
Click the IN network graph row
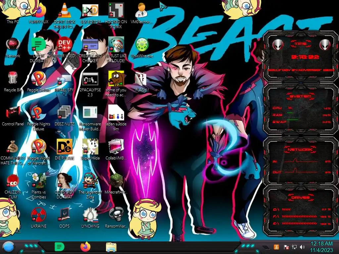302,161
